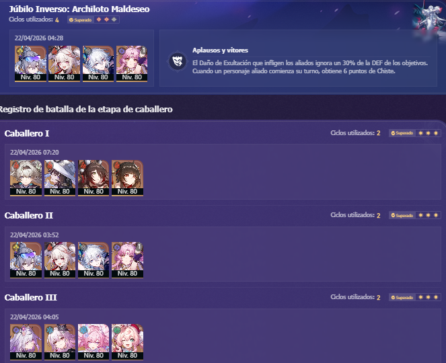446x363 pixels.
Task: Click the Superado badge for Caballero II
Action: (402, 215)
